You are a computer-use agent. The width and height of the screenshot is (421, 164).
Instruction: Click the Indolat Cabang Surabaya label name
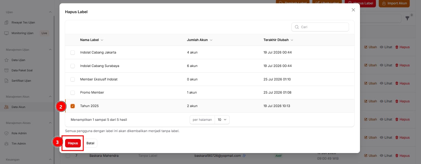coord(100,66)
